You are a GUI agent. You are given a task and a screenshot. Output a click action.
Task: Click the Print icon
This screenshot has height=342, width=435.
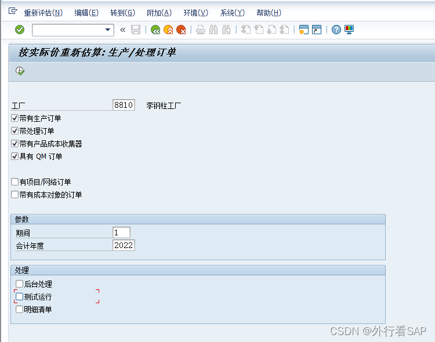[201, 30]
